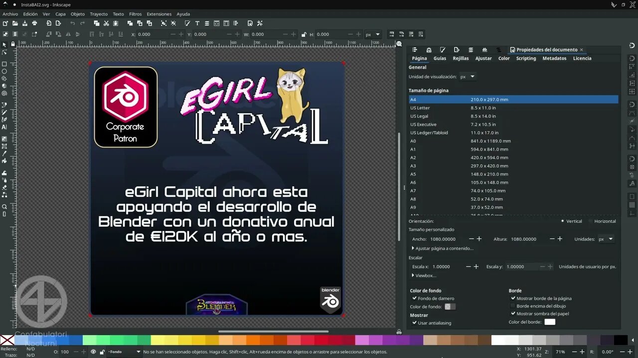The image size is (638, 358).
Task: Select the A4 page size row
Action: pyautogui.click(x=513, y=99)
